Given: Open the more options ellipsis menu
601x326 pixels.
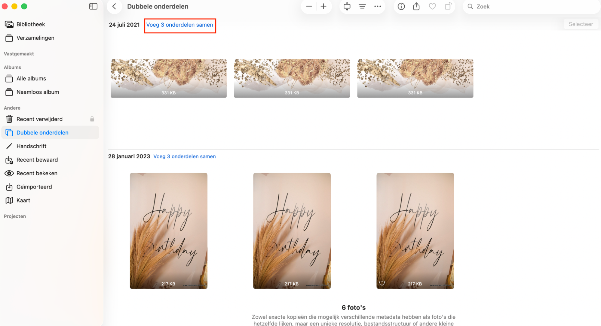Looking at the screenshot, I should coord(378,6).
